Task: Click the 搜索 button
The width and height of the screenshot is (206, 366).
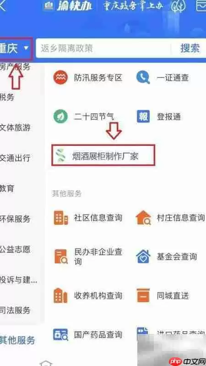Action: (190, 48)
